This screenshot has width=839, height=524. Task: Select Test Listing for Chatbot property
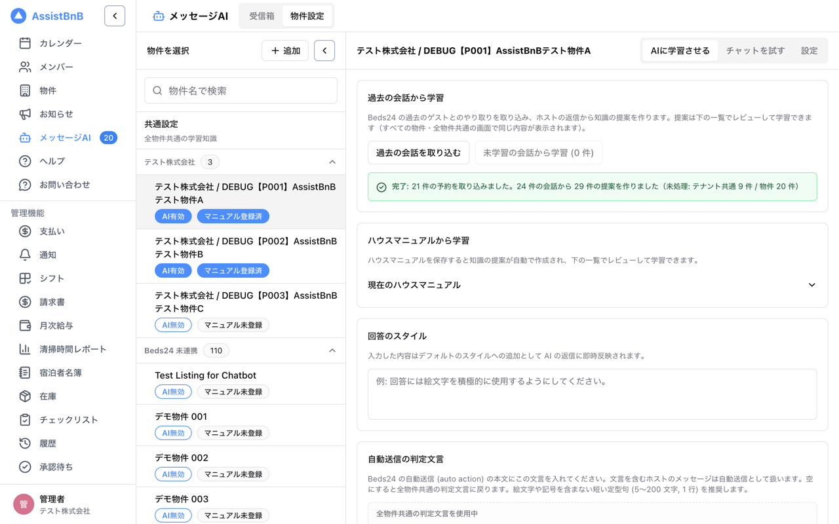[241, 384]
